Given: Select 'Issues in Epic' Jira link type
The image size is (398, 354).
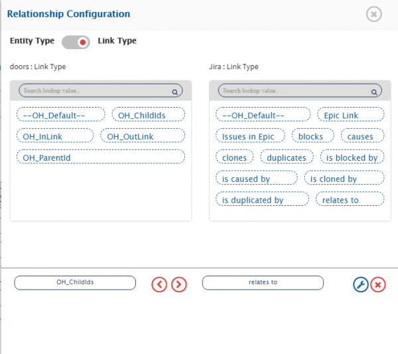Looking at the screenshot, I should pyautogui.click(x=249, y=136).
